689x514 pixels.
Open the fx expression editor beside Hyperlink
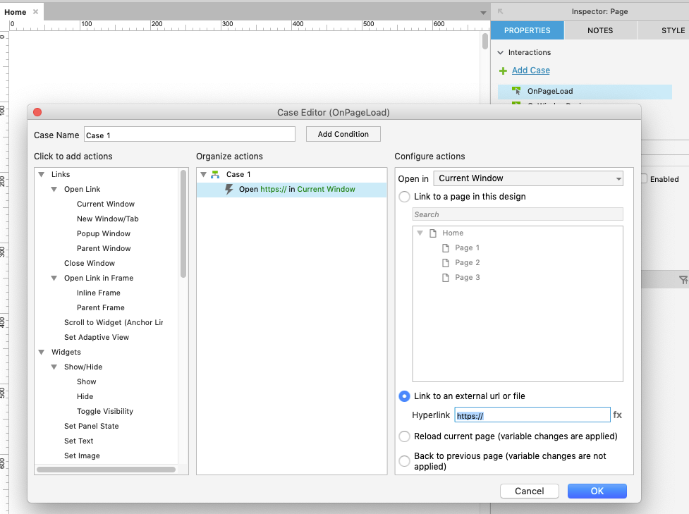(618, 415)
